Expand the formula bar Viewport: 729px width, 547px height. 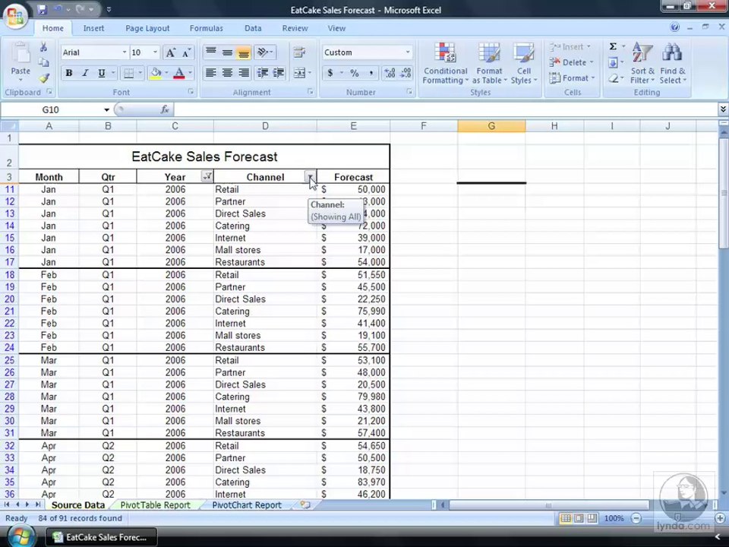click(723, 109)
